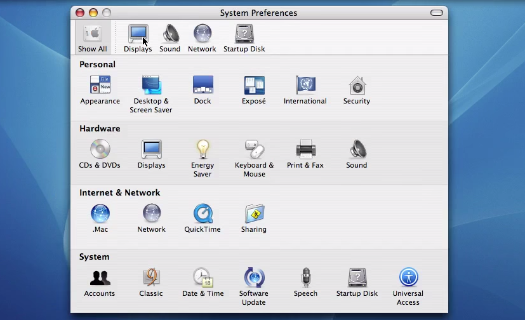Open the Dock preferences icon
The height and width of the screenshot is (320, 525).
point(203,86)
